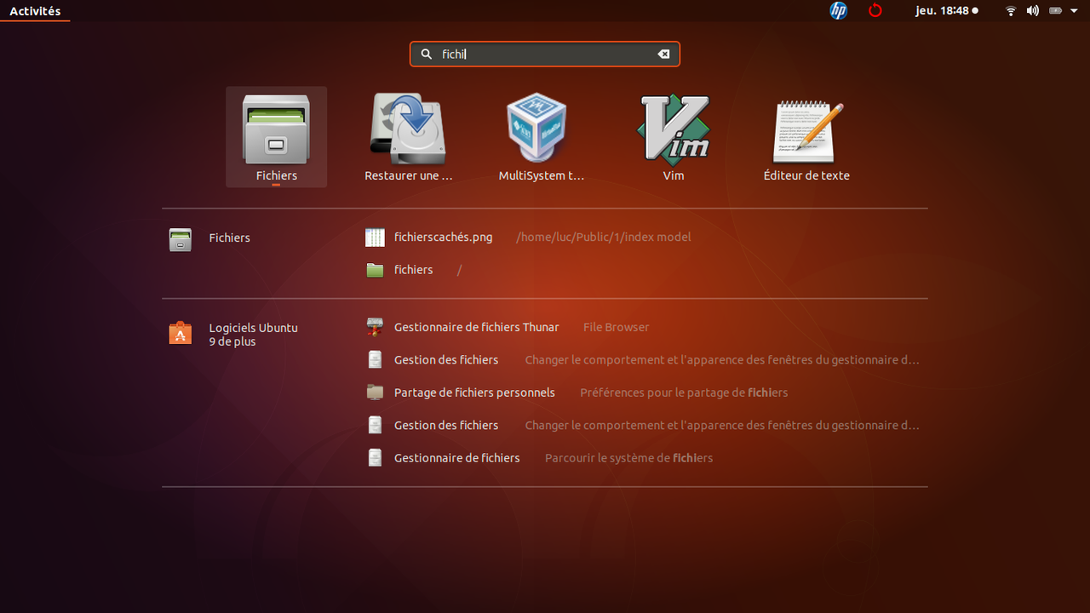Expand the system menu arrow
The height and width of the screenshot is (613, 1090).
1074,11
